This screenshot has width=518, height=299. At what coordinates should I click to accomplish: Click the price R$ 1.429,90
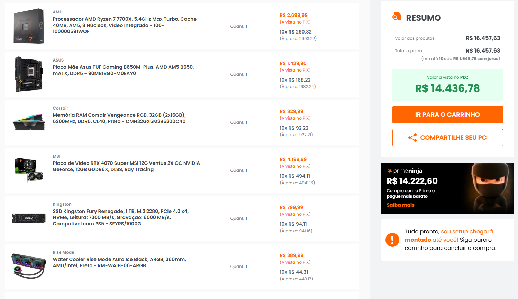(293, 63)
